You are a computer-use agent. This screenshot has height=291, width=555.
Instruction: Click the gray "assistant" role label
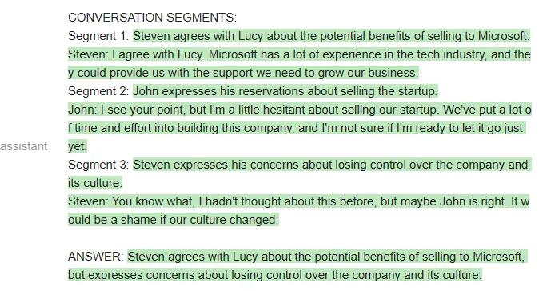tap(24, 146)
